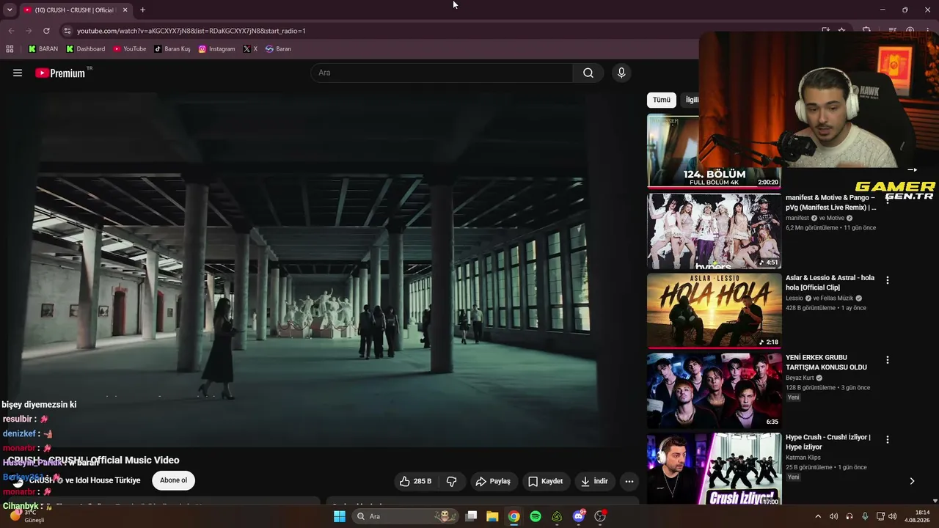Image resolution: width=939 pixels, height=528 pixels.
Task: Open File Explorer from the taskbar
Action: point(492,516)
